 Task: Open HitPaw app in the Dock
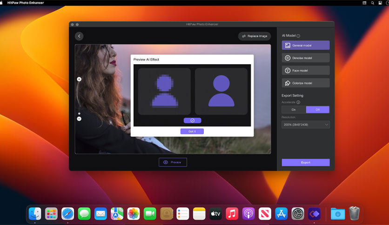314,213
